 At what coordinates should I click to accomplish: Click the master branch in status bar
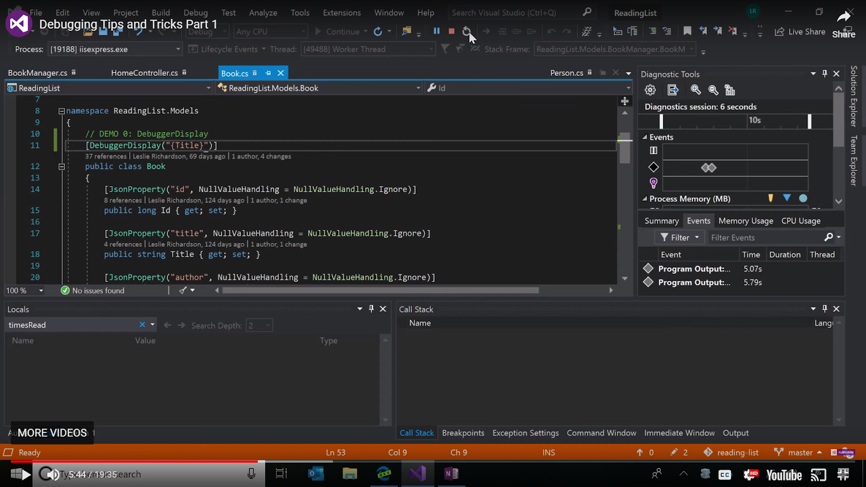(x=798, y=452)
